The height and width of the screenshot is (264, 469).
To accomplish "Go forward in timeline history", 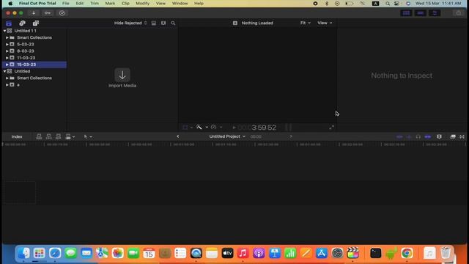I will 291,136.
